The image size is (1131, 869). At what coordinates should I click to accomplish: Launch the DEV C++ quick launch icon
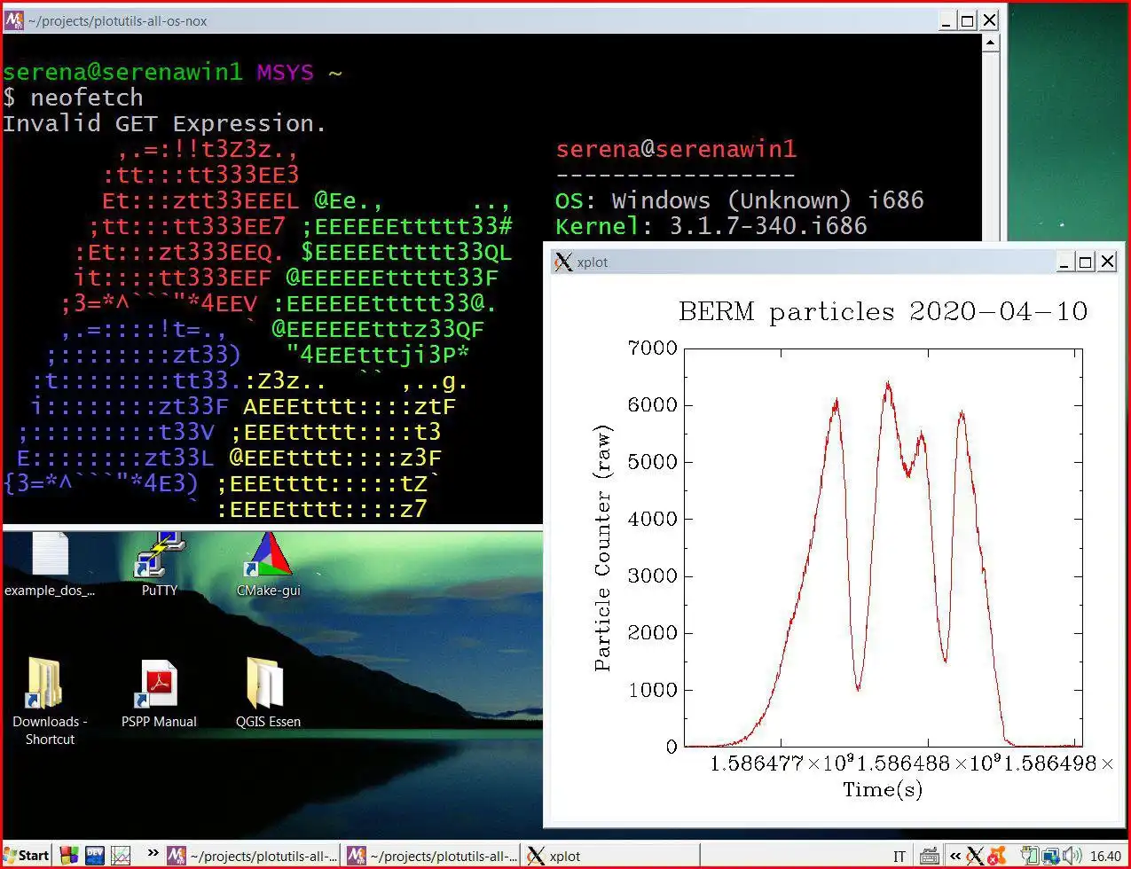(x=94, y=856)
